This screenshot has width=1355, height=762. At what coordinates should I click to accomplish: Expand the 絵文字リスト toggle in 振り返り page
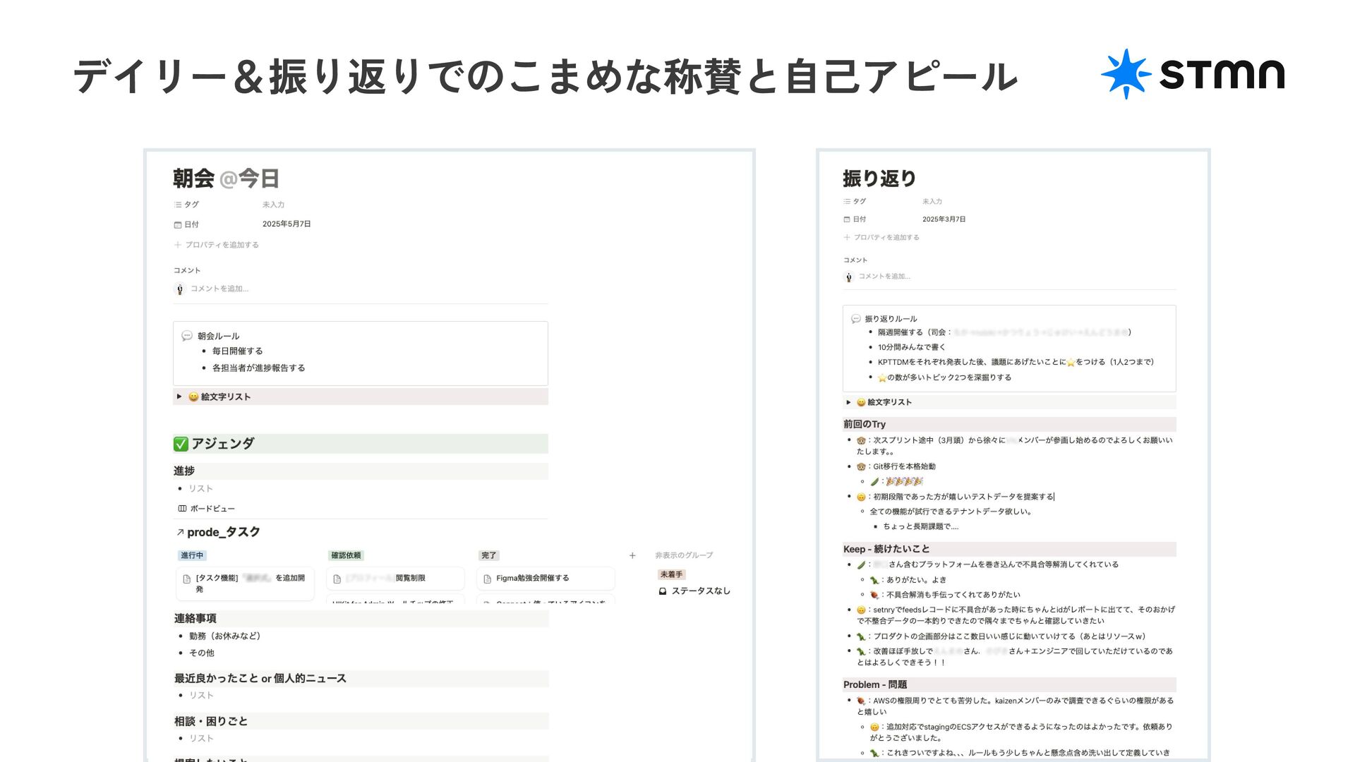(x=848, y=402)
